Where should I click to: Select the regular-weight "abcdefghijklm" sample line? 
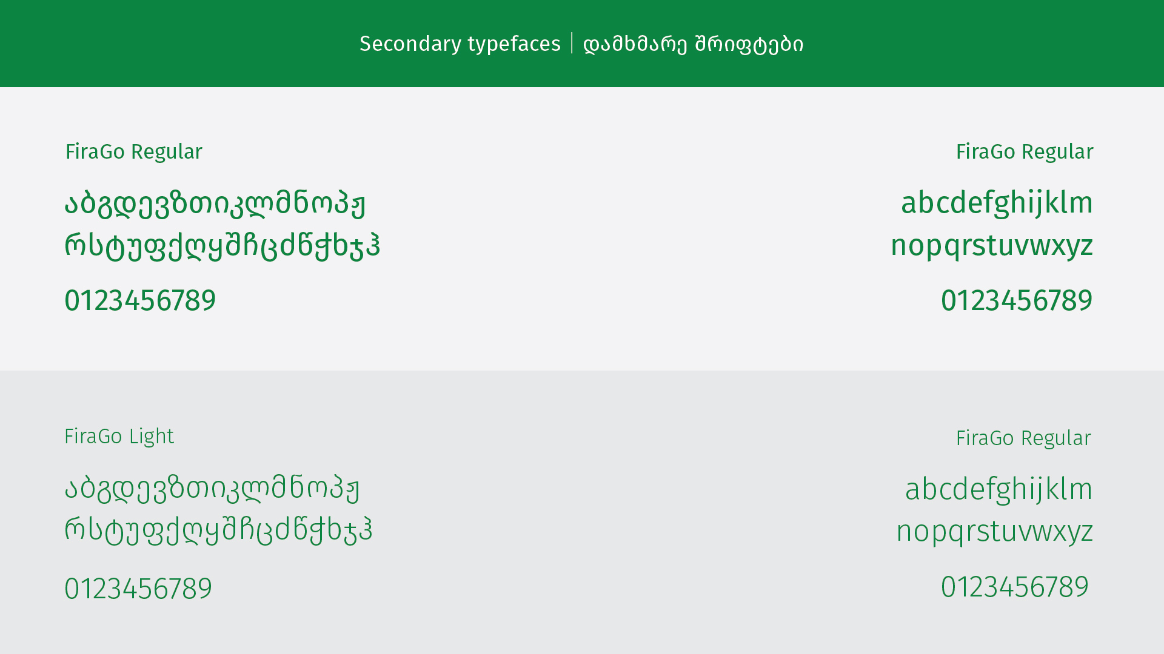click(x=997, y=203)
